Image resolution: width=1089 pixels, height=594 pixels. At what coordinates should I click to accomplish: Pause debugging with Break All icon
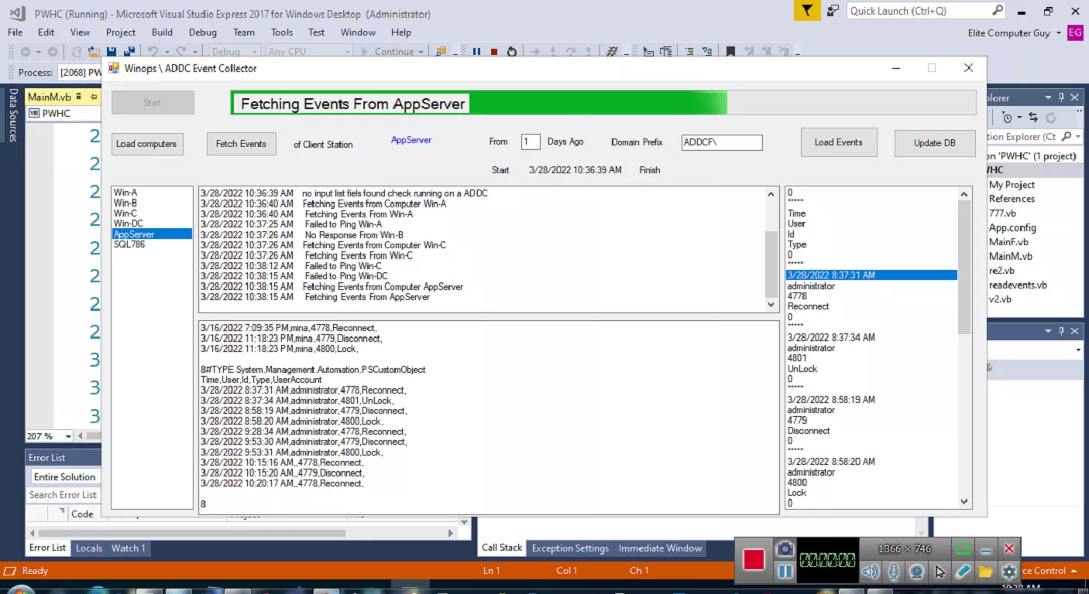(476, 52)
